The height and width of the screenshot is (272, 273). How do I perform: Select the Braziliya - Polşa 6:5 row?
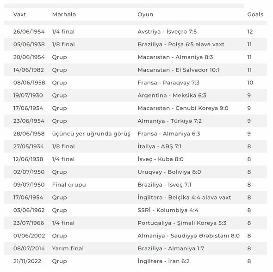click(x=135, y=44)
